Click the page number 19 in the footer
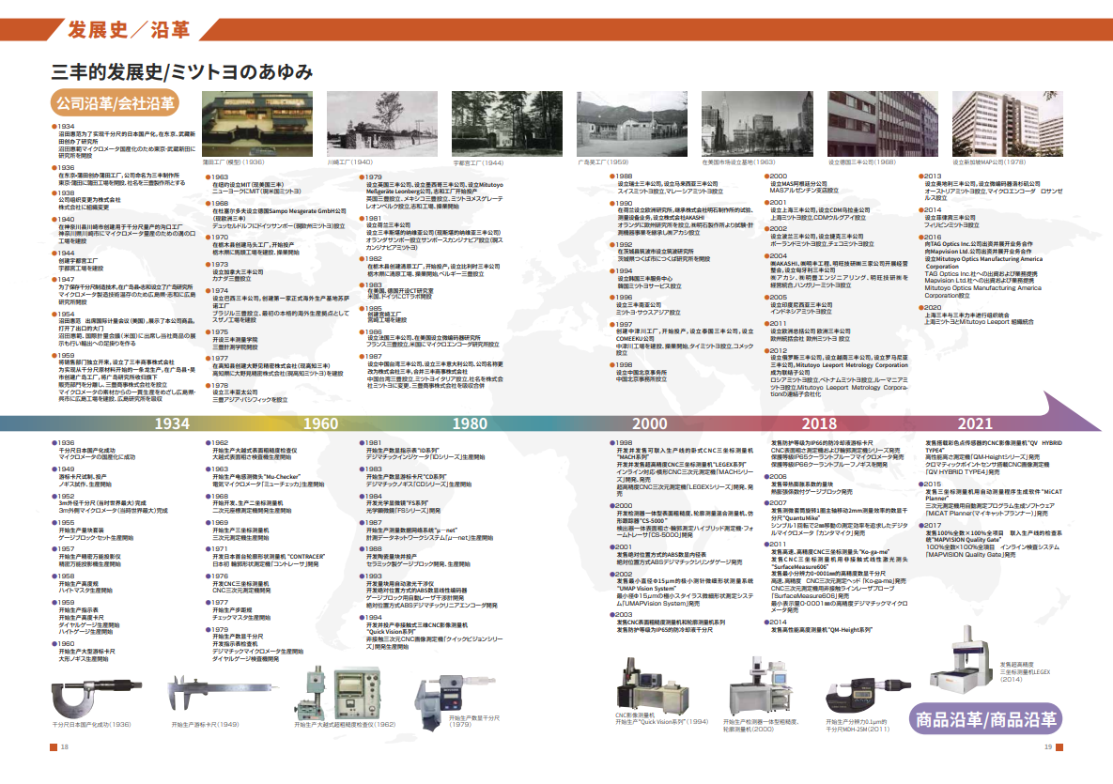The height and width of the screenshot is (784, 1113). click(x=1047, y=747)
